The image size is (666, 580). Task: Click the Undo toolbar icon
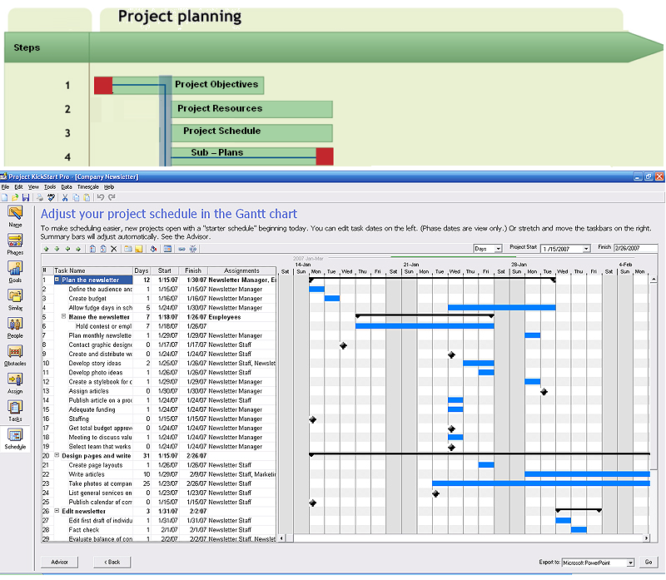100,197
